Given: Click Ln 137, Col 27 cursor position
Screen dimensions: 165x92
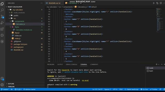Looking at the screenshot, I should pyautogui.click(x=97, y=89).
